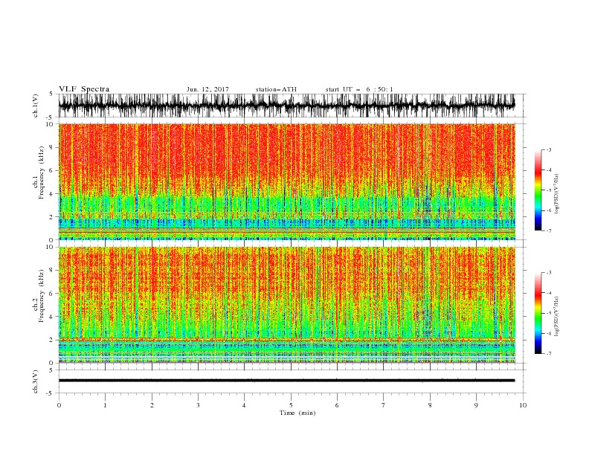Click the log(PSD) label beside ch.1 color bar

click(556, 194)
